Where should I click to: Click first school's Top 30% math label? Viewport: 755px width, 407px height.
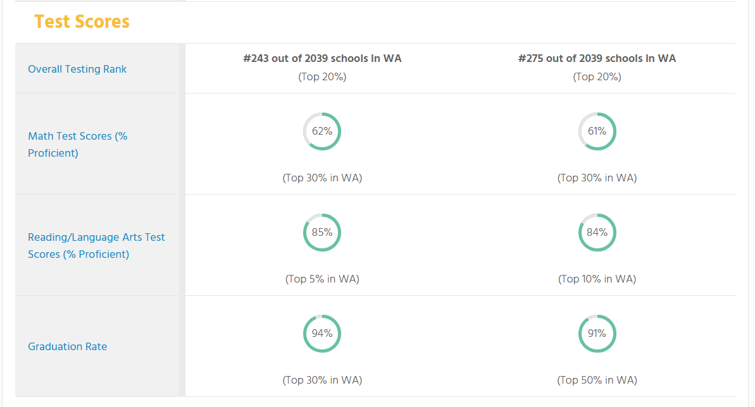click(x=322, y=178)
